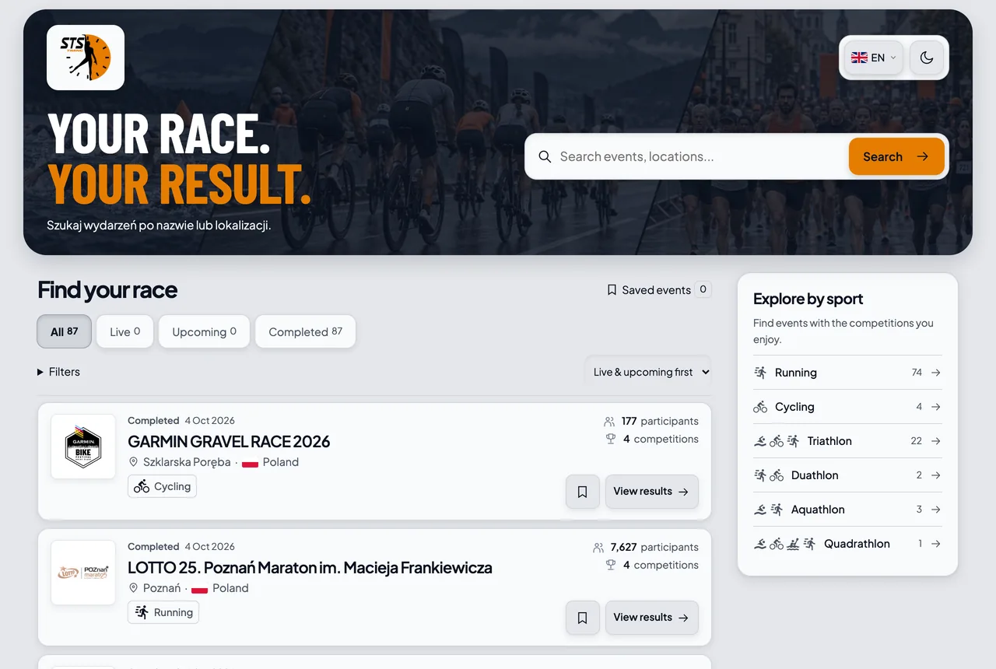Screen dimensions: 996x669
Task: Click the location pin beside Szklarska Poręba
Action: point(133,462)
